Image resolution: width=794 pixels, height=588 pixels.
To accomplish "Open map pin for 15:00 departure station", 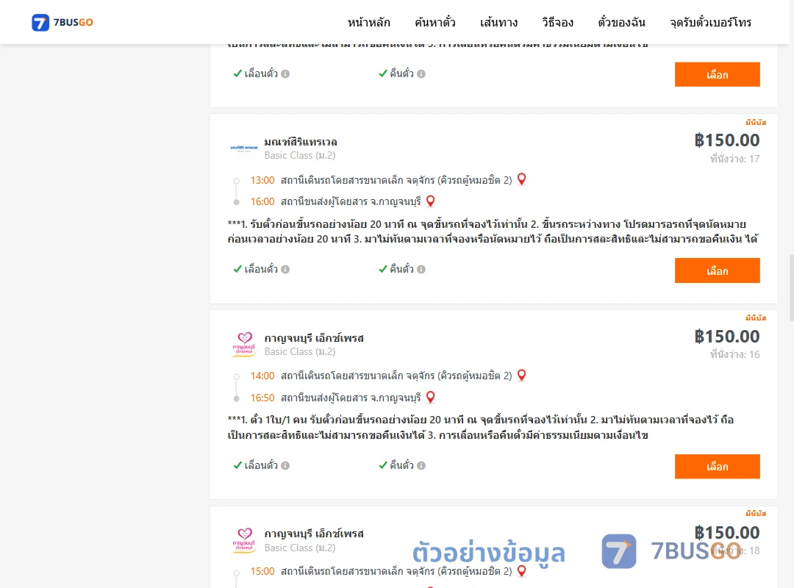I will pos(521,571).
